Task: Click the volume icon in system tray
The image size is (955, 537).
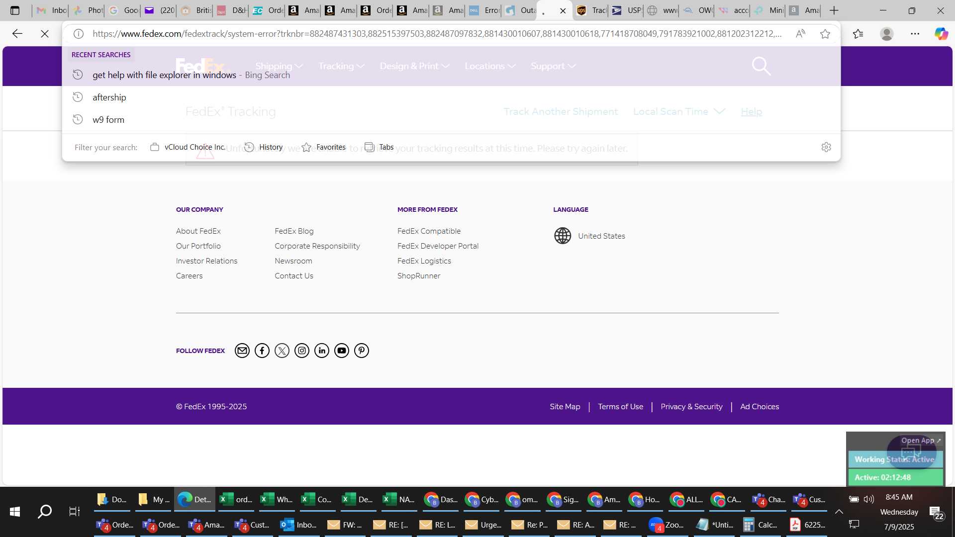Action: pos(869,499)
